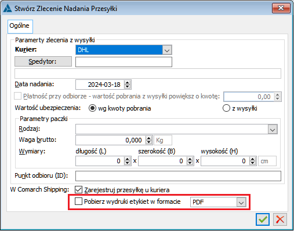
Task: Click the Spedytor button
Action: [x=43, y=61]
